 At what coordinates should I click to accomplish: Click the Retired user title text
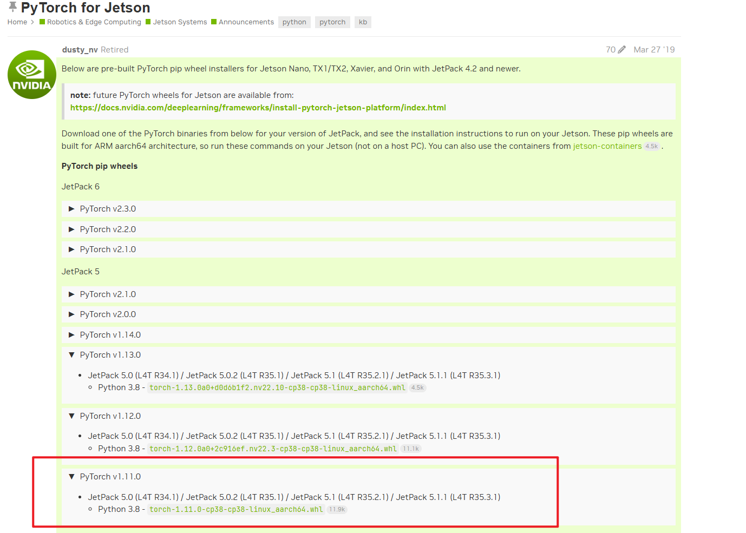click(x=115, y=50)
